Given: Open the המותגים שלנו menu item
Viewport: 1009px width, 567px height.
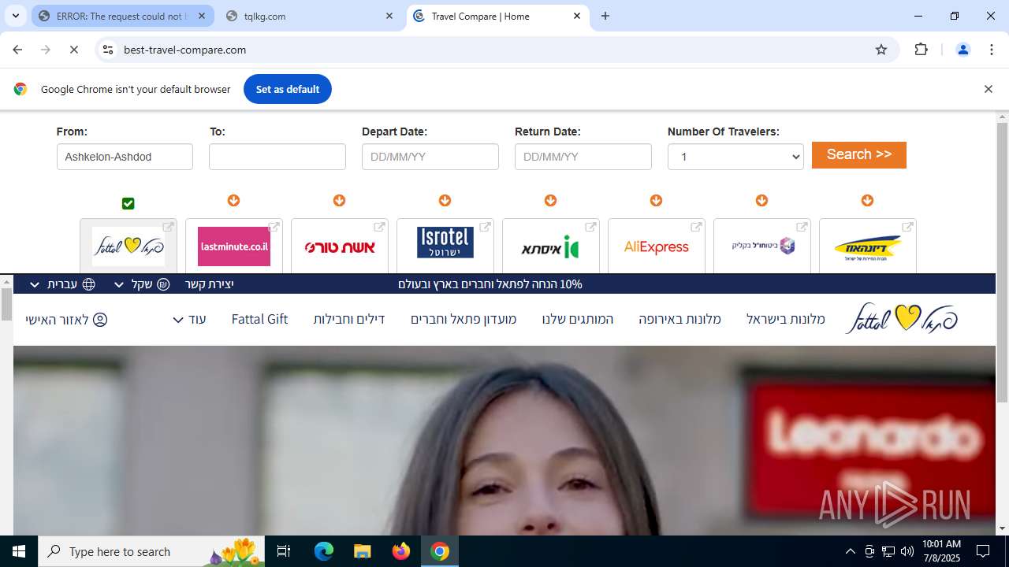Looking at the screenshot, I should [x=578, y=319].
